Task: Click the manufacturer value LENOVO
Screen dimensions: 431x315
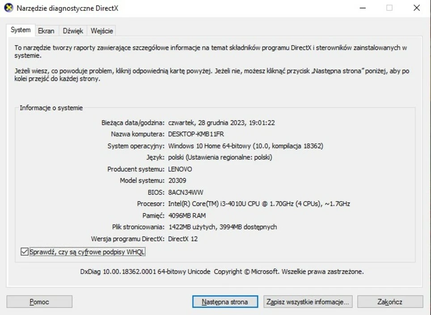Action: point(180,169)
